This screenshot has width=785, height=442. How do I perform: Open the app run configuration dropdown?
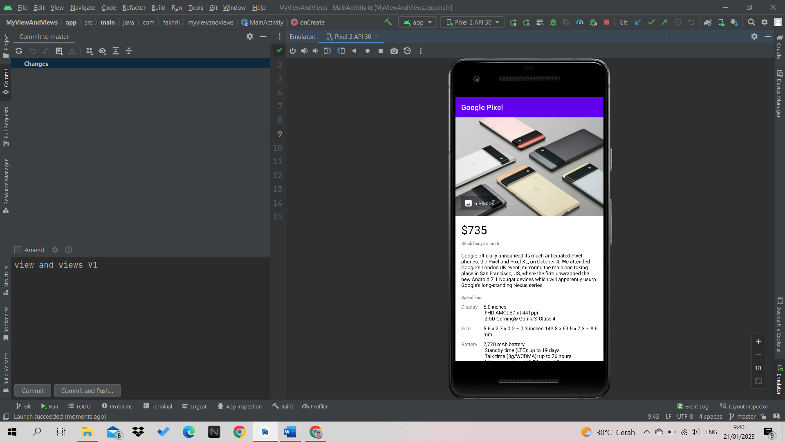[417, 22]
